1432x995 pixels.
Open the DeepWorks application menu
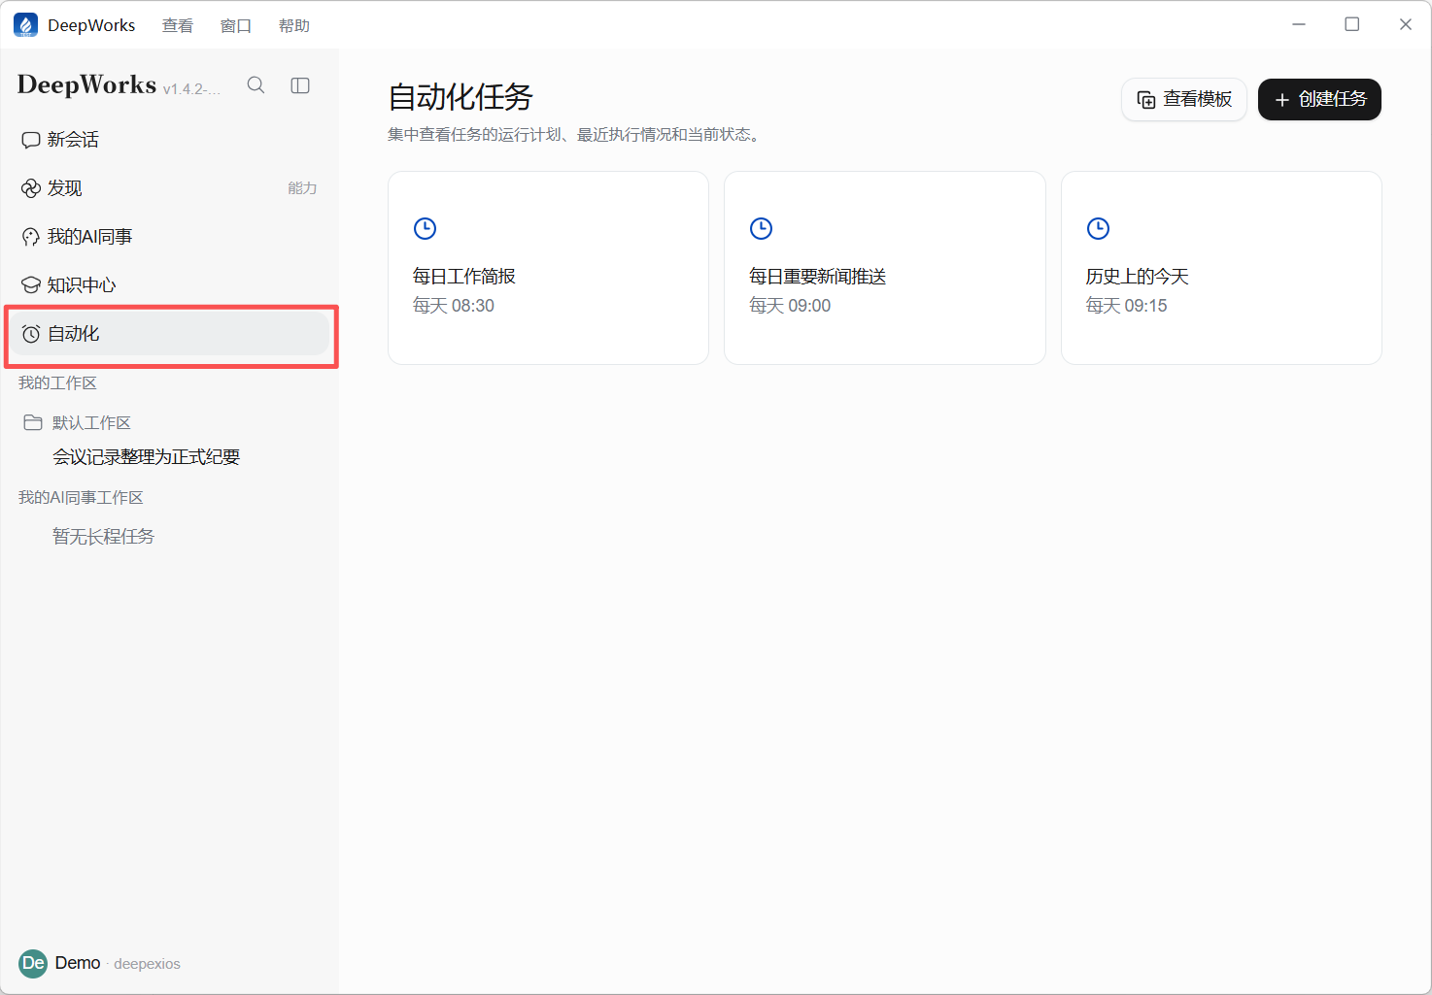(x=91, y=25)
